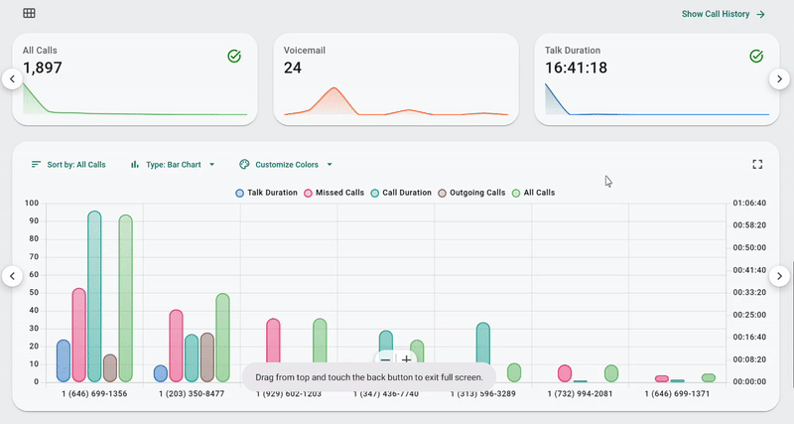
Task: Click axis label 1 (646) 699-1356
Action: [x=94, y=393]
